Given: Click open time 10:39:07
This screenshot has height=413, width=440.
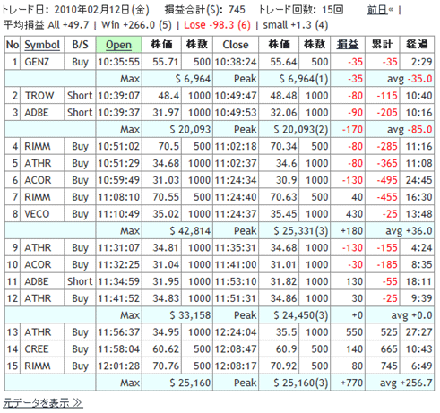Looking at the screenshot, I should coord(119,96).
